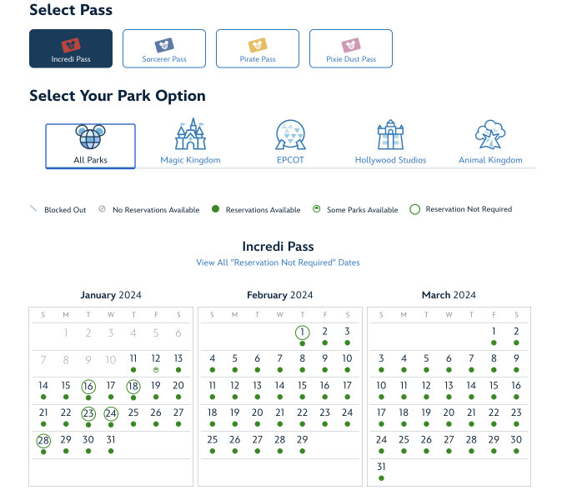Select January 12 with some parks available
Image resolution: width=567 pixels, height=500 pixels.
155,358
